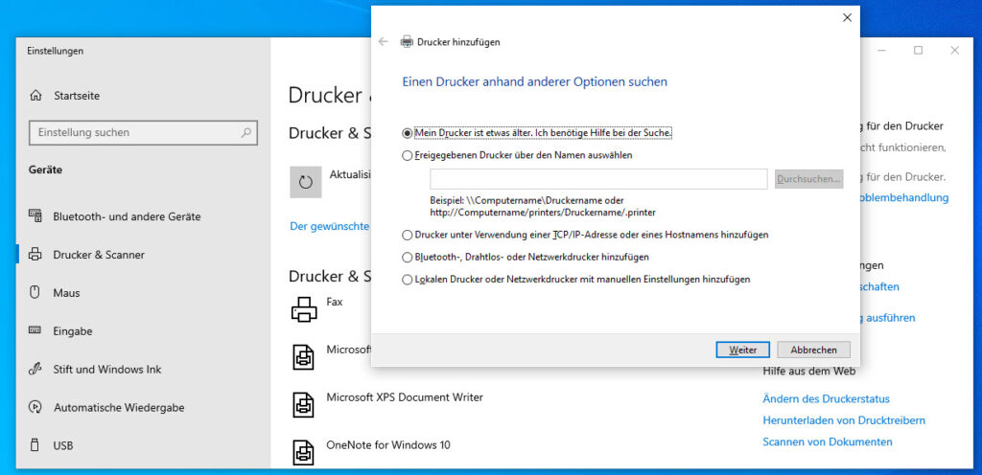Click the magnifier icon in Einstellung suchen
982x475 pixels.
coord(246,132)
